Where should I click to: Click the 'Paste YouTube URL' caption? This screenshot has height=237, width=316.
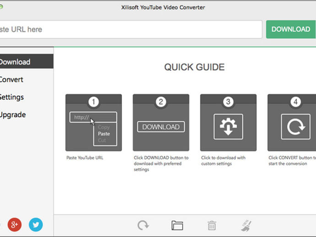click(x=85, y=158)
